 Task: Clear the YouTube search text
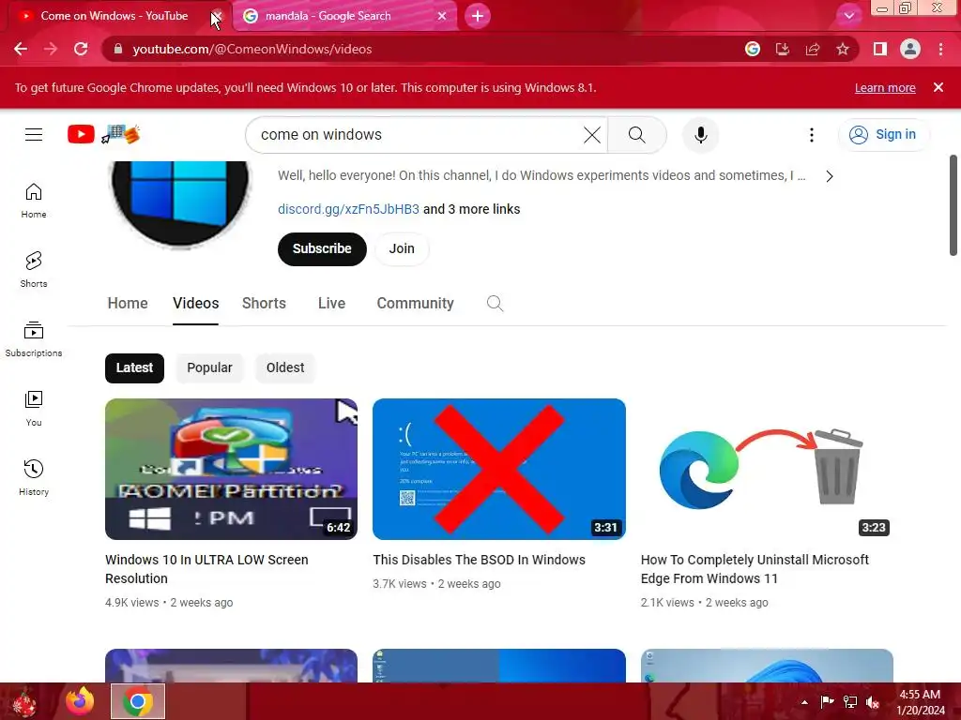point(592,135)
